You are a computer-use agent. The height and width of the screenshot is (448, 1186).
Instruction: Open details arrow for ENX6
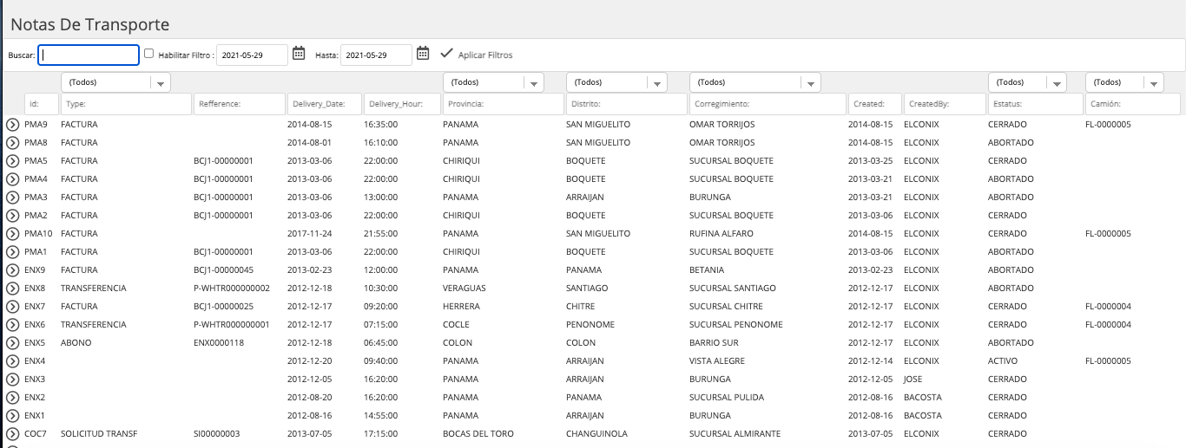pos(12,325)
